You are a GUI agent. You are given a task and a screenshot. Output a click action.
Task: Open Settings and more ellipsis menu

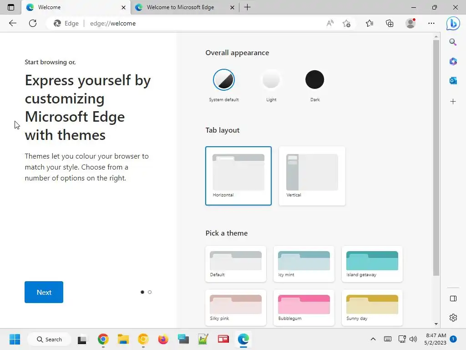click(431, 23)
